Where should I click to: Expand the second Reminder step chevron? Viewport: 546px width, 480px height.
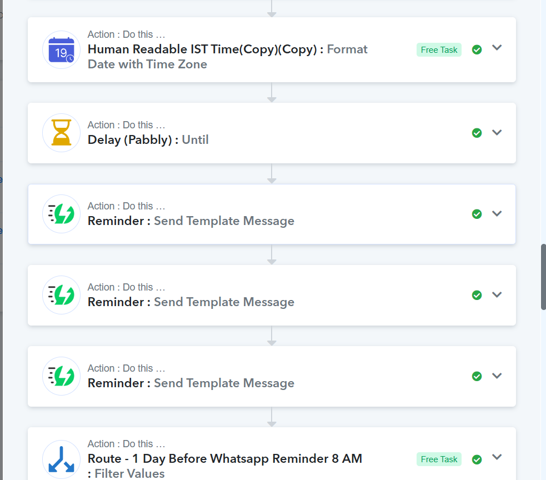pyautogui.click(x=497, y=294)
